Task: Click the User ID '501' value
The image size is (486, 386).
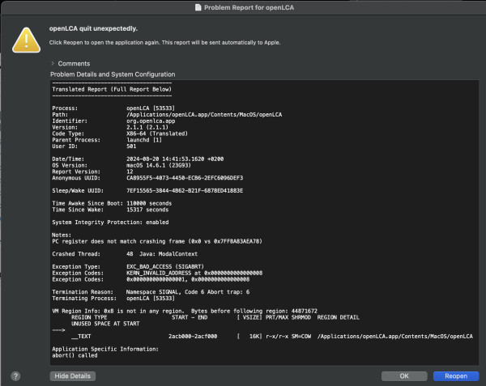Action: click(131, 146)
